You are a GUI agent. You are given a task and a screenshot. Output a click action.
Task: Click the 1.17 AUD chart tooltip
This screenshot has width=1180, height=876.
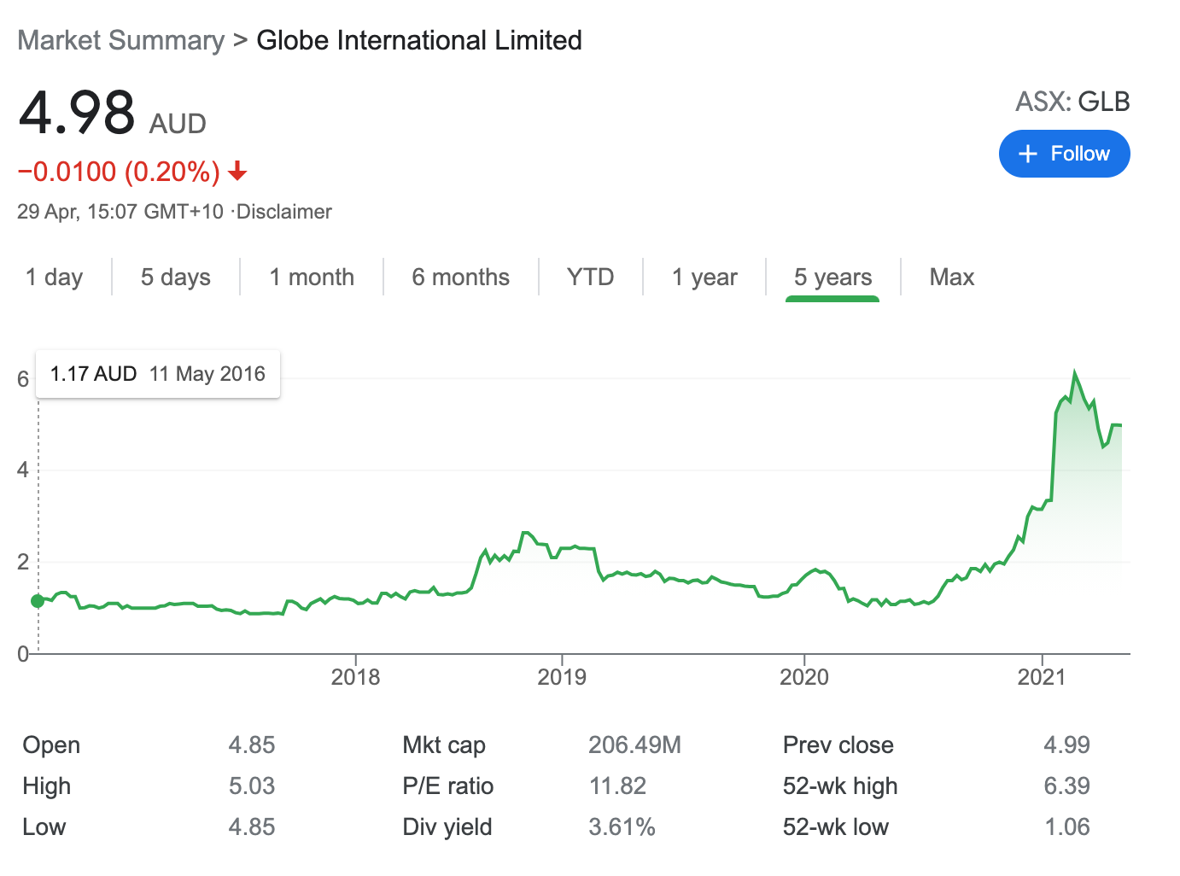[x=158, y=374]
